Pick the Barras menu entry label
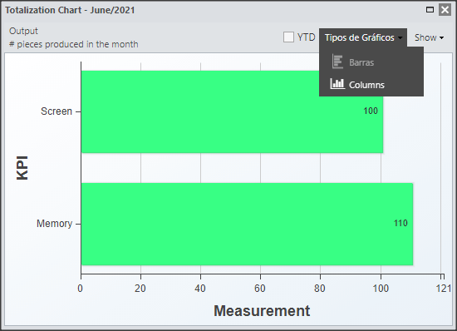The width and height of the screenshot is (457, 331). coord(361,62)
